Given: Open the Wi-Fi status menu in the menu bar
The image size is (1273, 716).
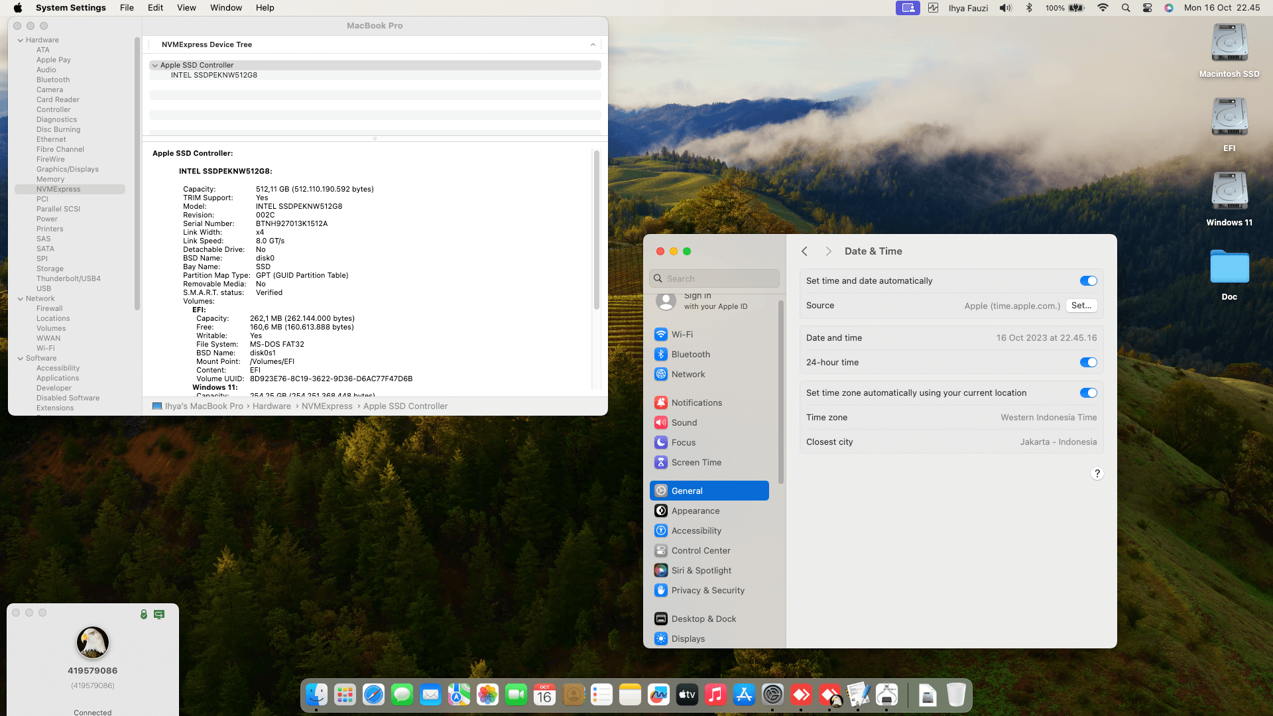Looking at the screenshot, I should pyautogui.click(x=1103, y=8).
